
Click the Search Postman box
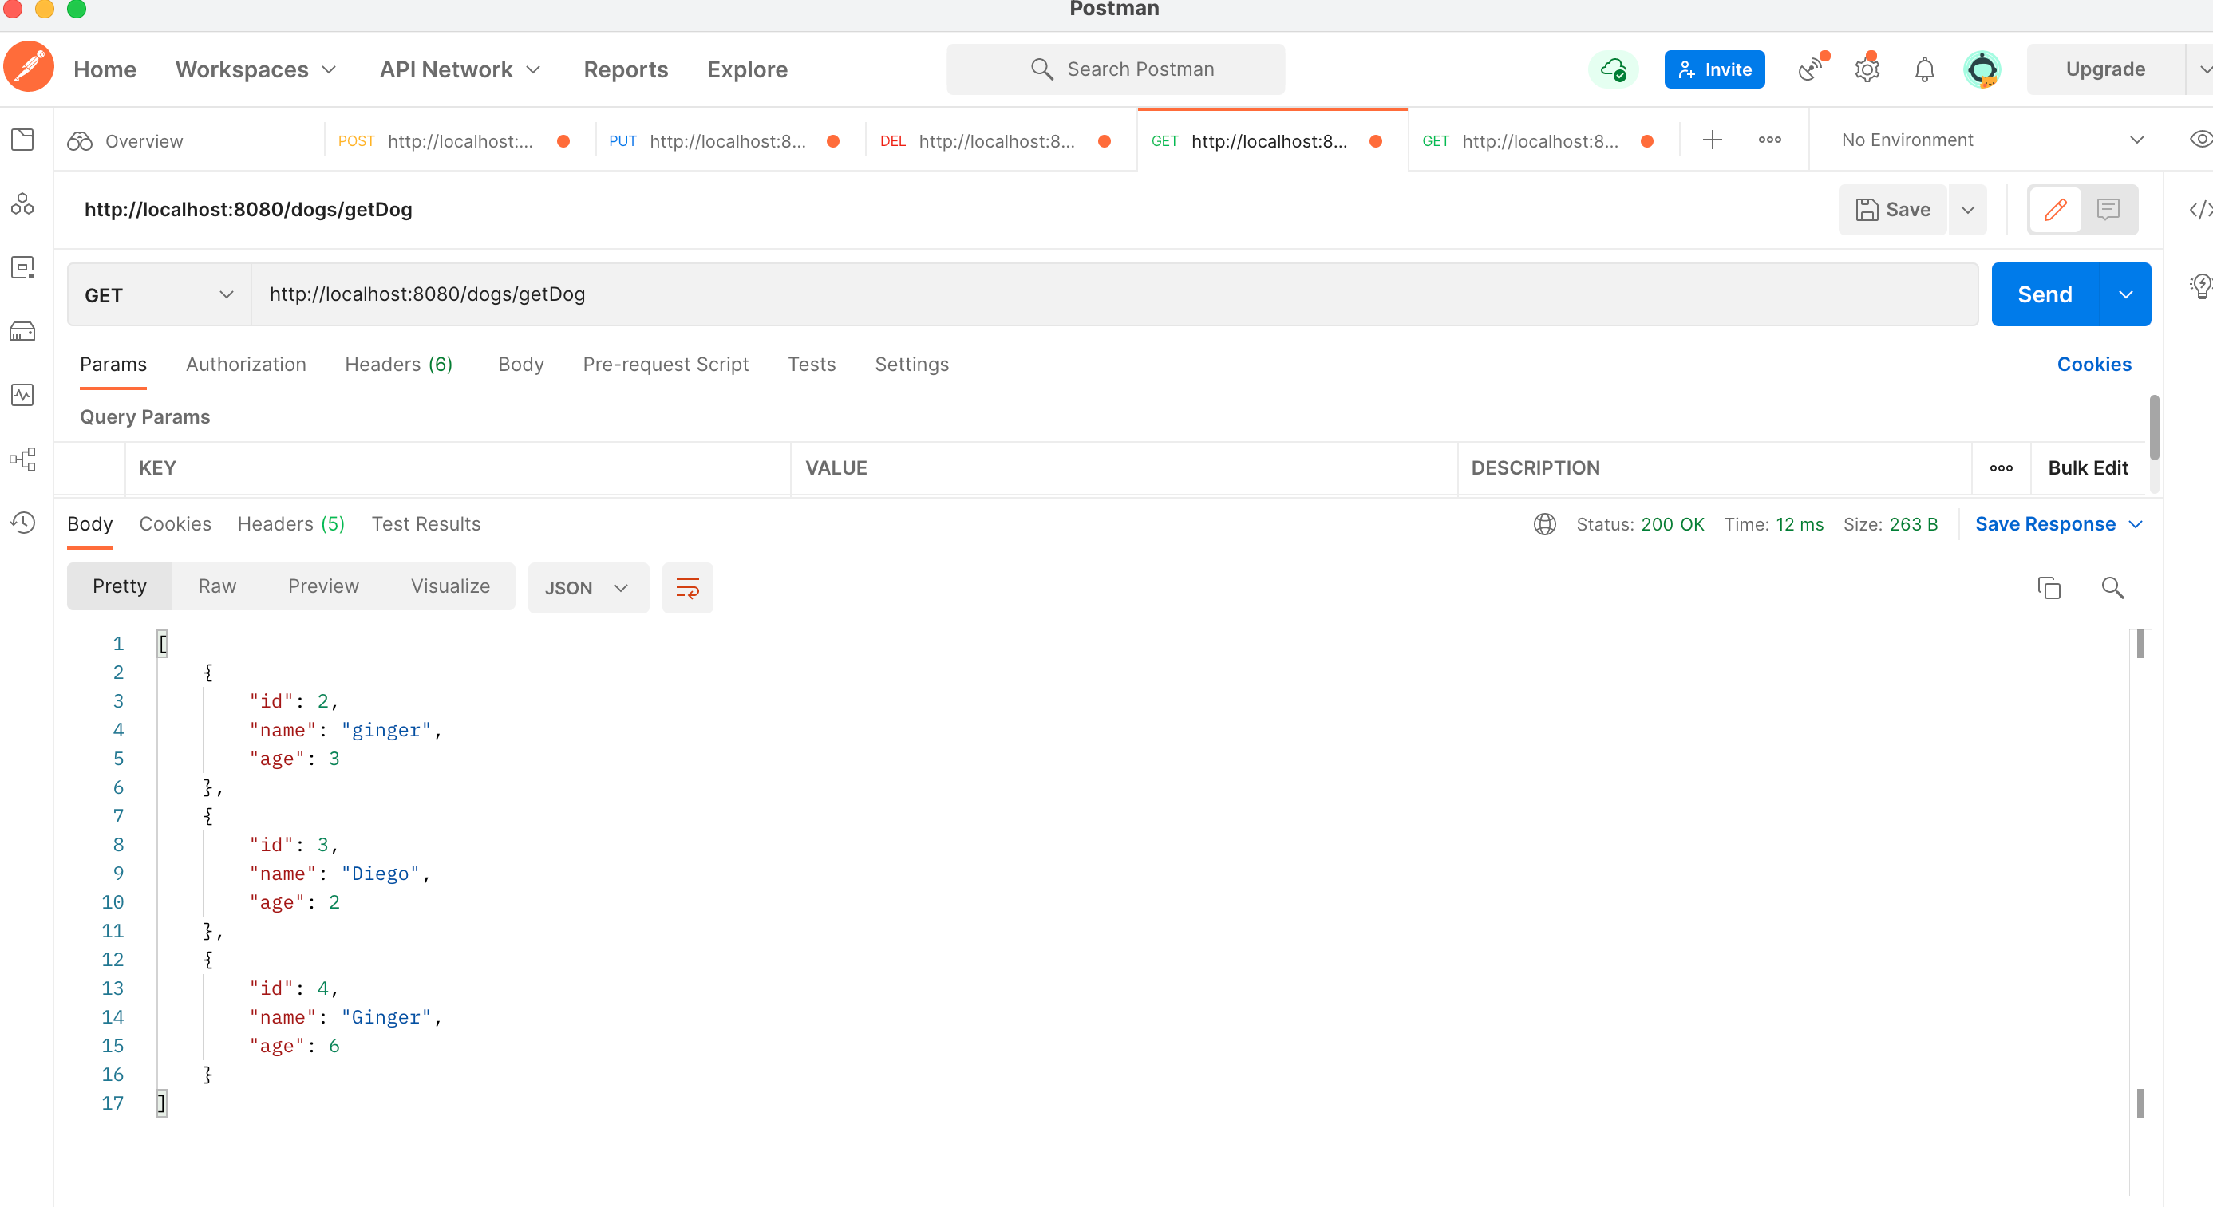[x=1116, y=69]
